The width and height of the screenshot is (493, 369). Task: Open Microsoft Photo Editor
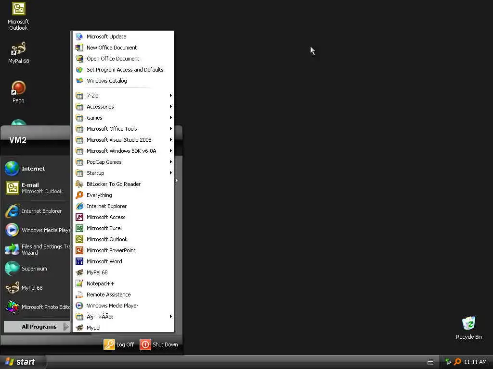coord(36,307)
